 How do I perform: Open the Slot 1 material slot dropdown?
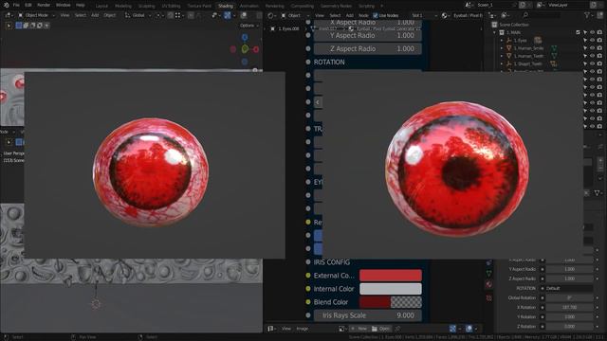(424, 15)
